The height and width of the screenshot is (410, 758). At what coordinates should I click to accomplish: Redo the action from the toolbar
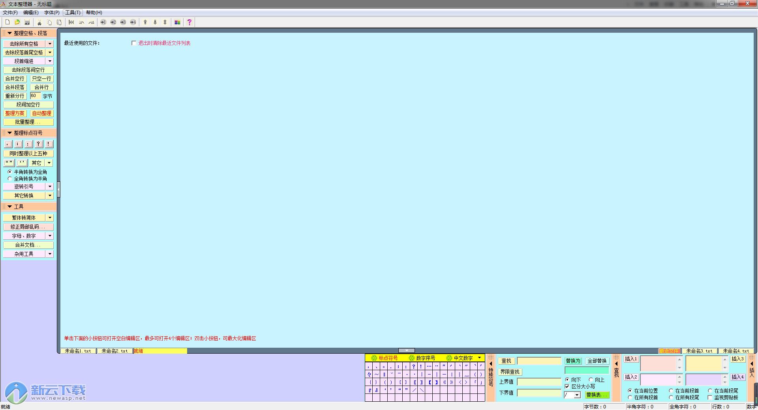coord(91,22)
